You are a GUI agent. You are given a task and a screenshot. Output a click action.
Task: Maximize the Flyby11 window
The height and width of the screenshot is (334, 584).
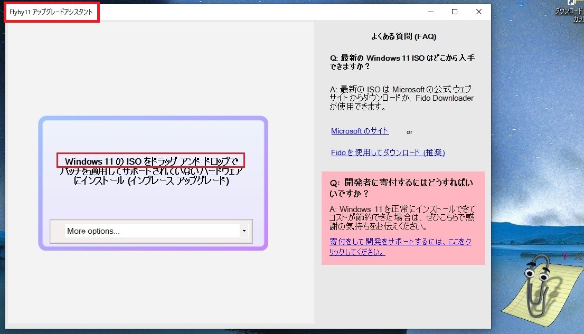(x=455, y=12)
